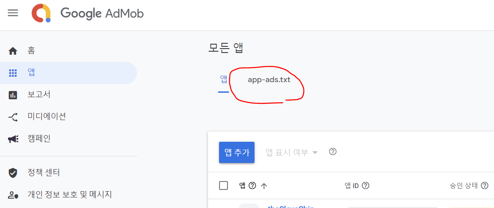Switch to the app-ads.txt tab
The height and width of the screenshot is (208, 494).
click(269, 79)
